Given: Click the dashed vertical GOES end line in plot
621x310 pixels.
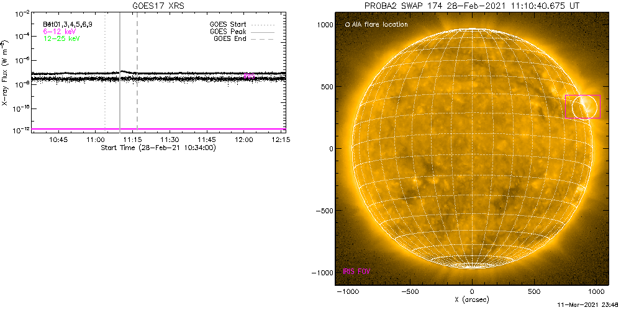Looking at the screenshot, I should tap(137, 71).
